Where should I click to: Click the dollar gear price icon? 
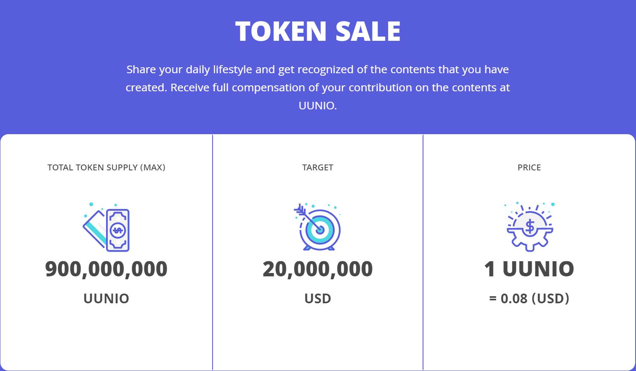[530, 228]
